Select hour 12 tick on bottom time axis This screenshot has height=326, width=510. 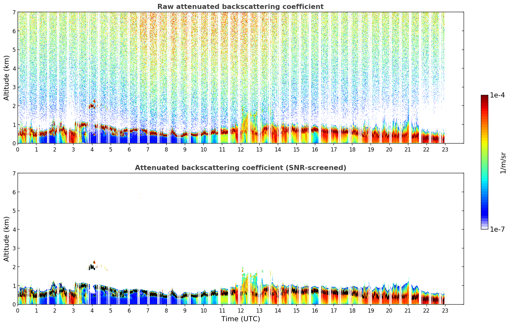click(241, 311)
